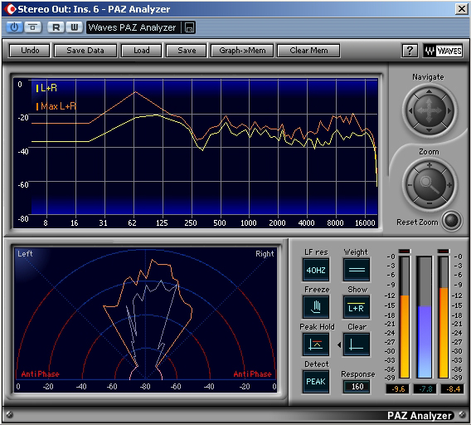
Task: Click the Clear Mem button
Action: click(308, 51)
